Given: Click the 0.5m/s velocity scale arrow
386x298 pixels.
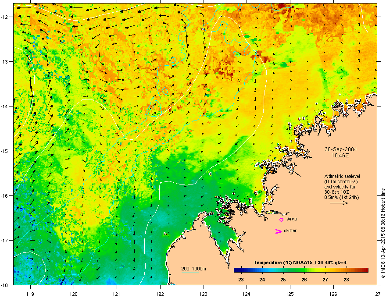Looking at the screenshot, I should 339,203.
